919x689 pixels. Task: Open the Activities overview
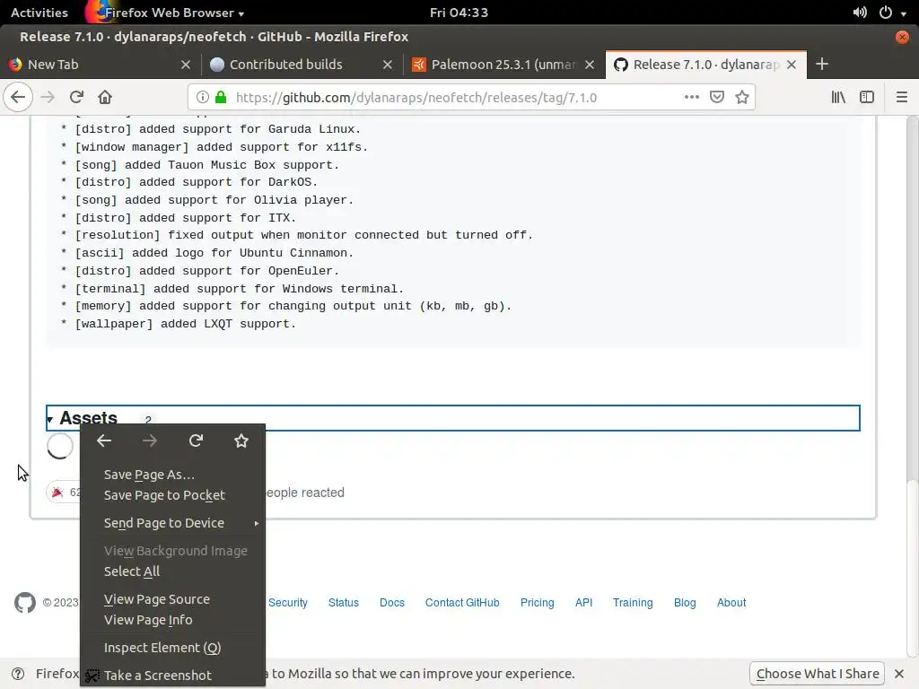click(x=39, y=13)
